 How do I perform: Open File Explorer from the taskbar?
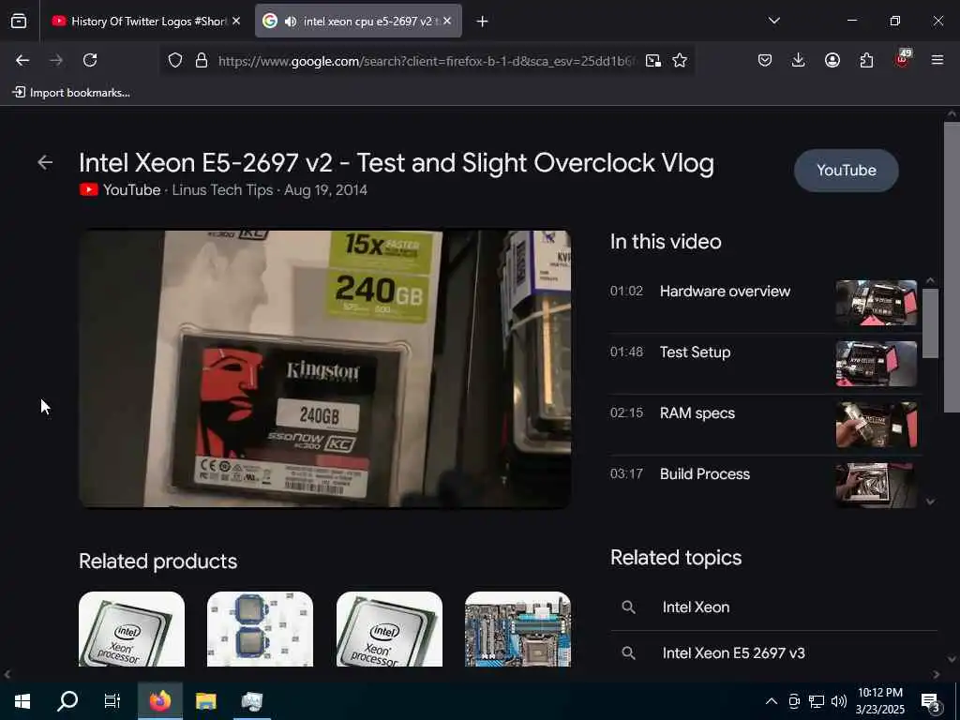[x=205, y=700]
